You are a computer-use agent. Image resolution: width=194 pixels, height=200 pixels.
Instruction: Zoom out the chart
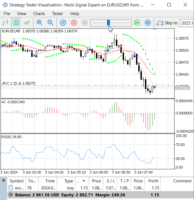pos(50,23)
